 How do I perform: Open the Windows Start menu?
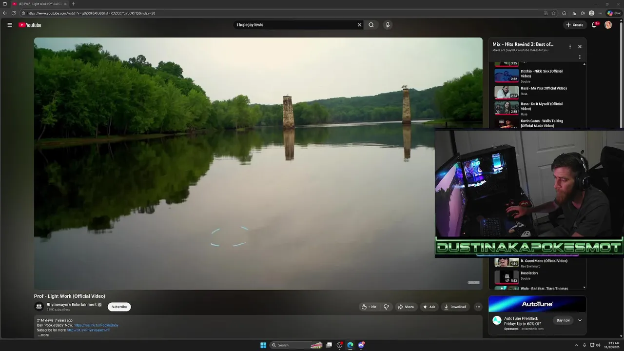tap(263, 345)
